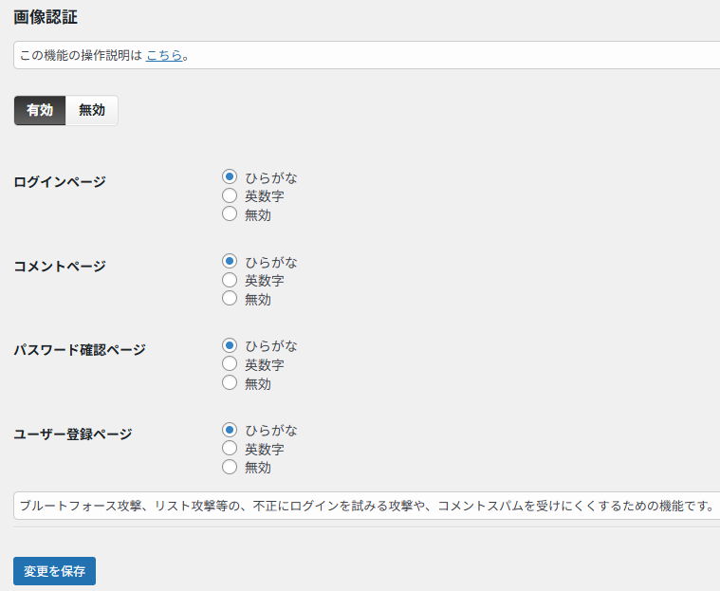Image resolution: width=720 pixels, height=591 pixels.
Task: Disable captcha on パスワード確認ページ with 無効
Action: 229,383
